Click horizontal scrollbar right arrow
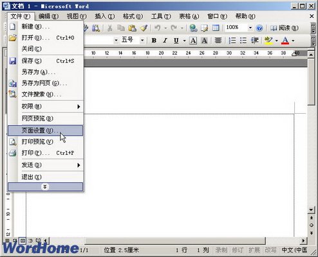This screenshot has width=318, height=257. pyautogui.click(x=303, y=241)
